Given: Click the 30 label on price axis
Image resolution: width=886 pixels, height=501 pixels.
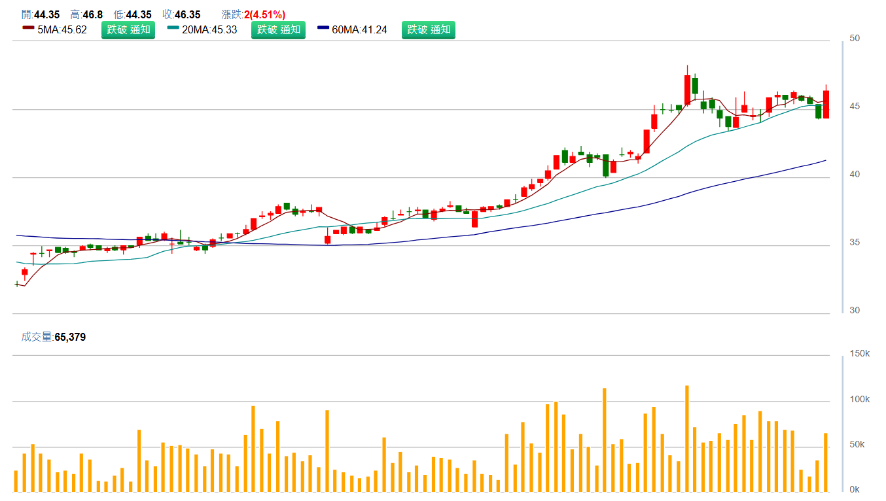Looking at the screenshot, I should pos(855,310).
